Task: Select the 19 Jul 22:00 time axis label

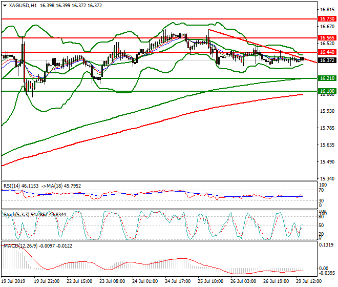Action: click(47, 281)
